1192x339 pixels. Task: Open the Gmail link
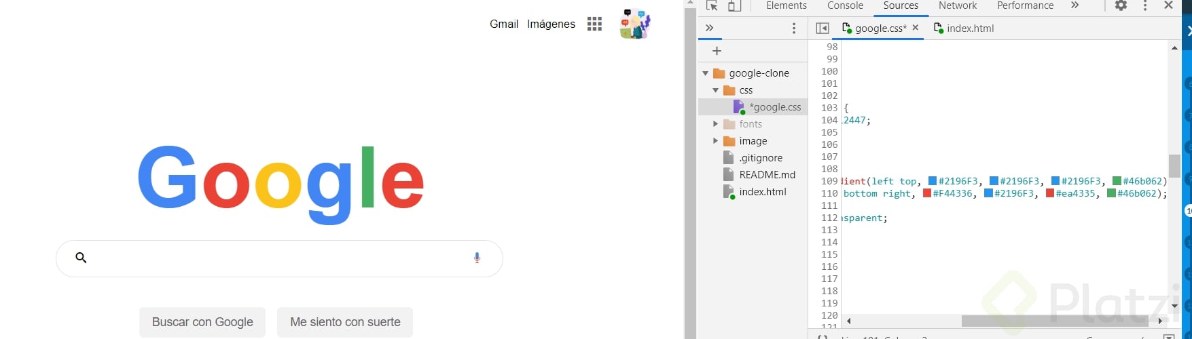(504, 24)
